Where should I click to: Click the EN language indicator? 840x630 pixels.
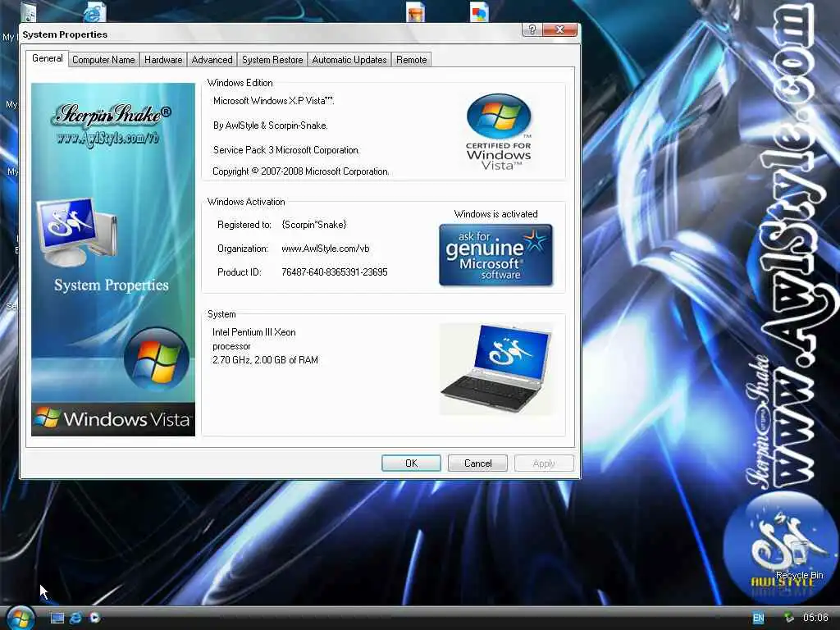(759, 618)
